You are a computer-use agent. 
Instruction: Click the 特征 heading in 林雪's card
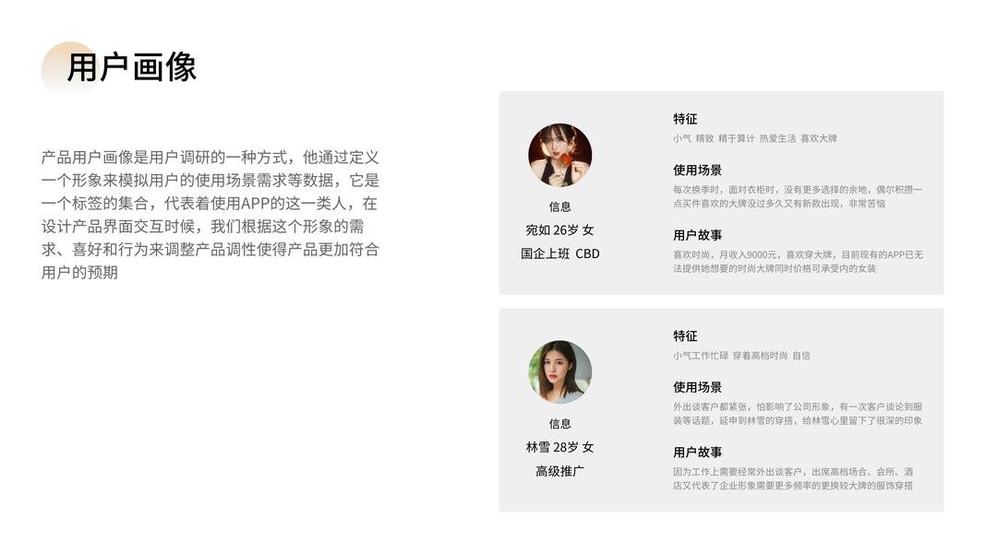tap(685, 335)
